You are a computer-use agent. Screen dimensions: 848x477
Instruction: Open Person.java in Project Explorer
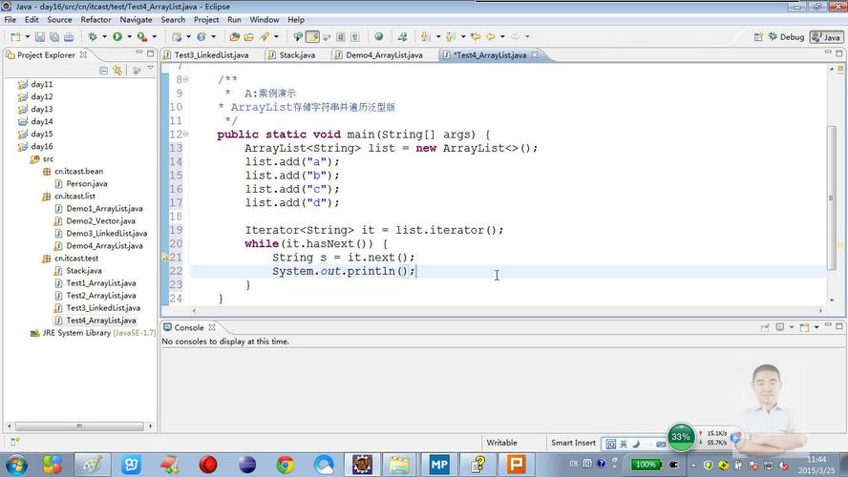tap(87, 184)
